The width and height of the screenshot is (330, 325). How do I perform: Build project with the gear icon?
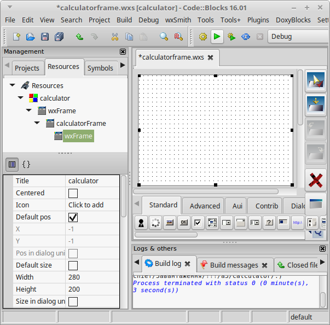tap(203, 37)
